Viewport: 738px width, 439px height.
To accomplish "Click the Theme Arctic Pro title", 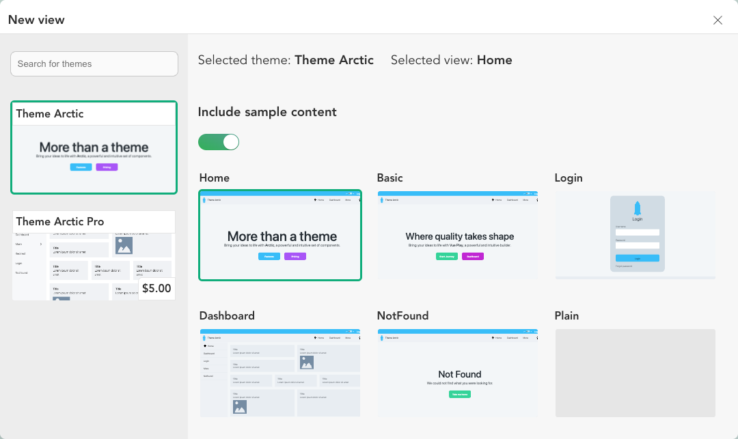I will pyautogui.click(x=60, y=221).
